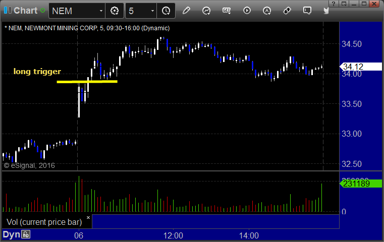Click the 14:00 time axis label
384x242 pixels.
(x=249, y=235)
